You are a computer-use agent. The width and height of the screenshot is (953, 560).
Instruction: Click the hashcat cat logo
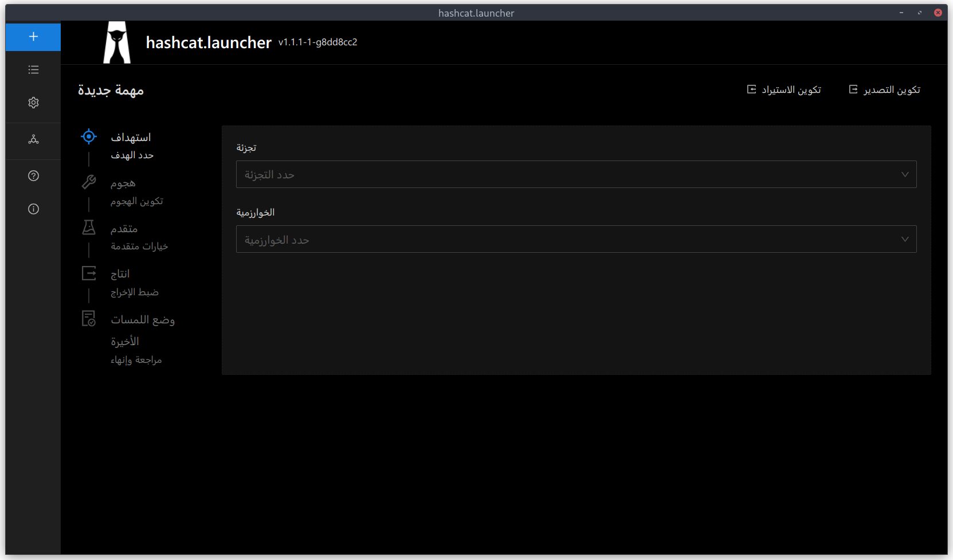pyautogui.click(x=117, y=42)
